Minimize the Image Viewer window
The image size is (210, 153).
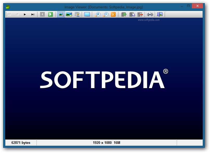coord(182,6)
